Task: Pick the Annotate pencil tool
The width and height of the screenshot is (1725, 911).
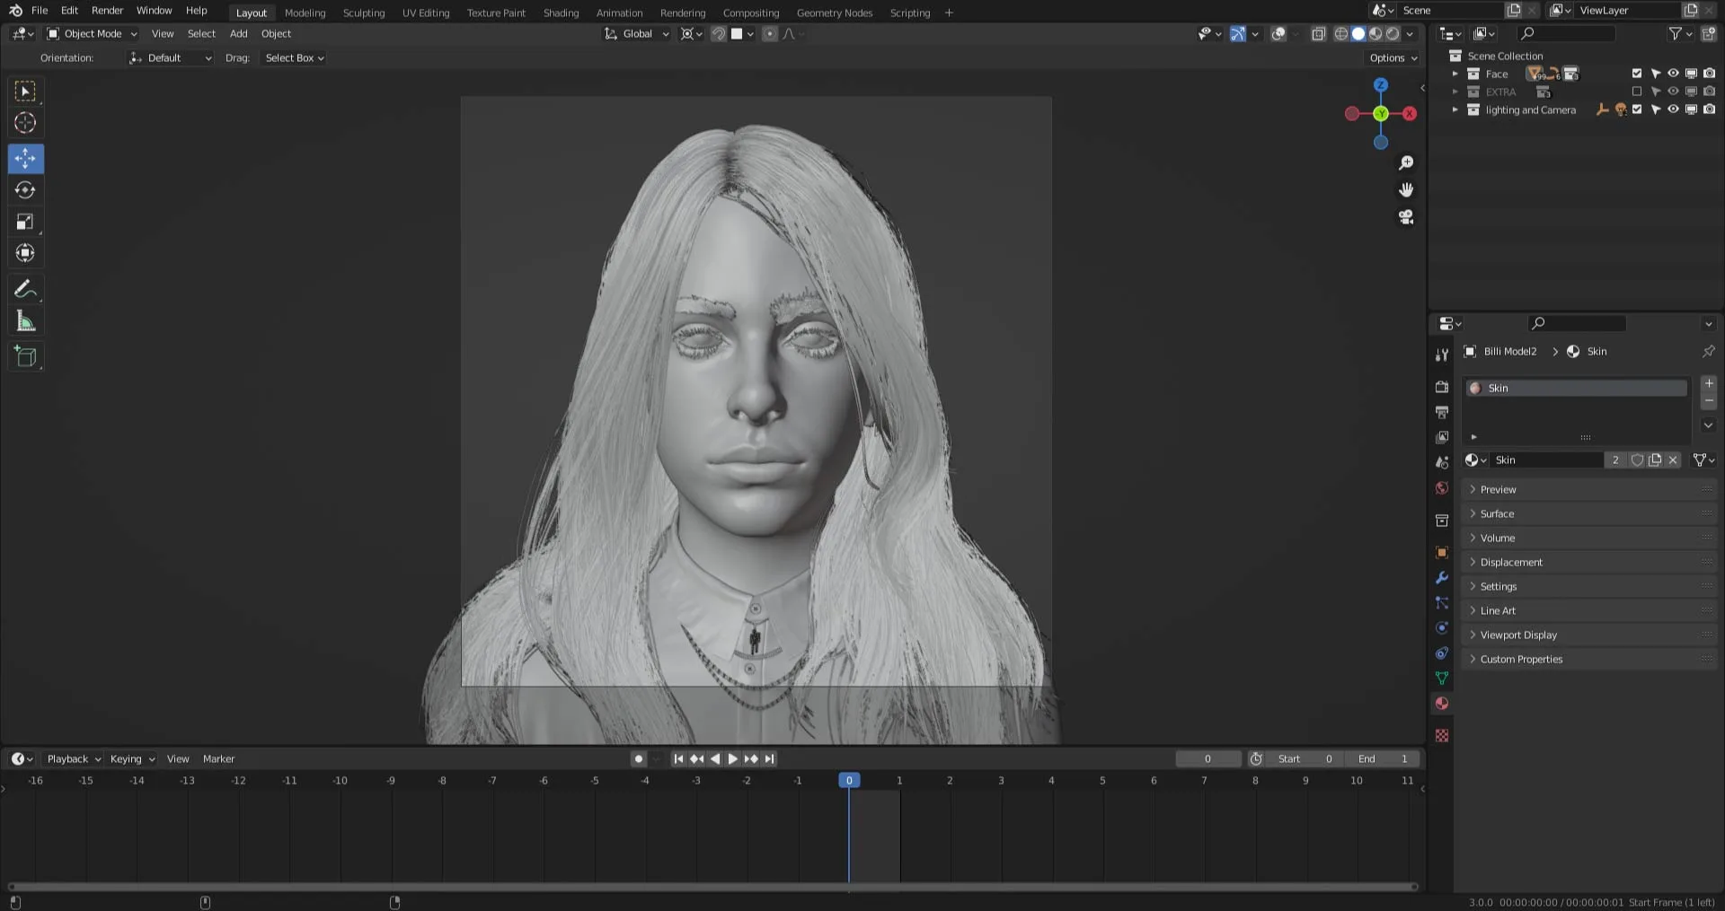Action: coord(25,289)
